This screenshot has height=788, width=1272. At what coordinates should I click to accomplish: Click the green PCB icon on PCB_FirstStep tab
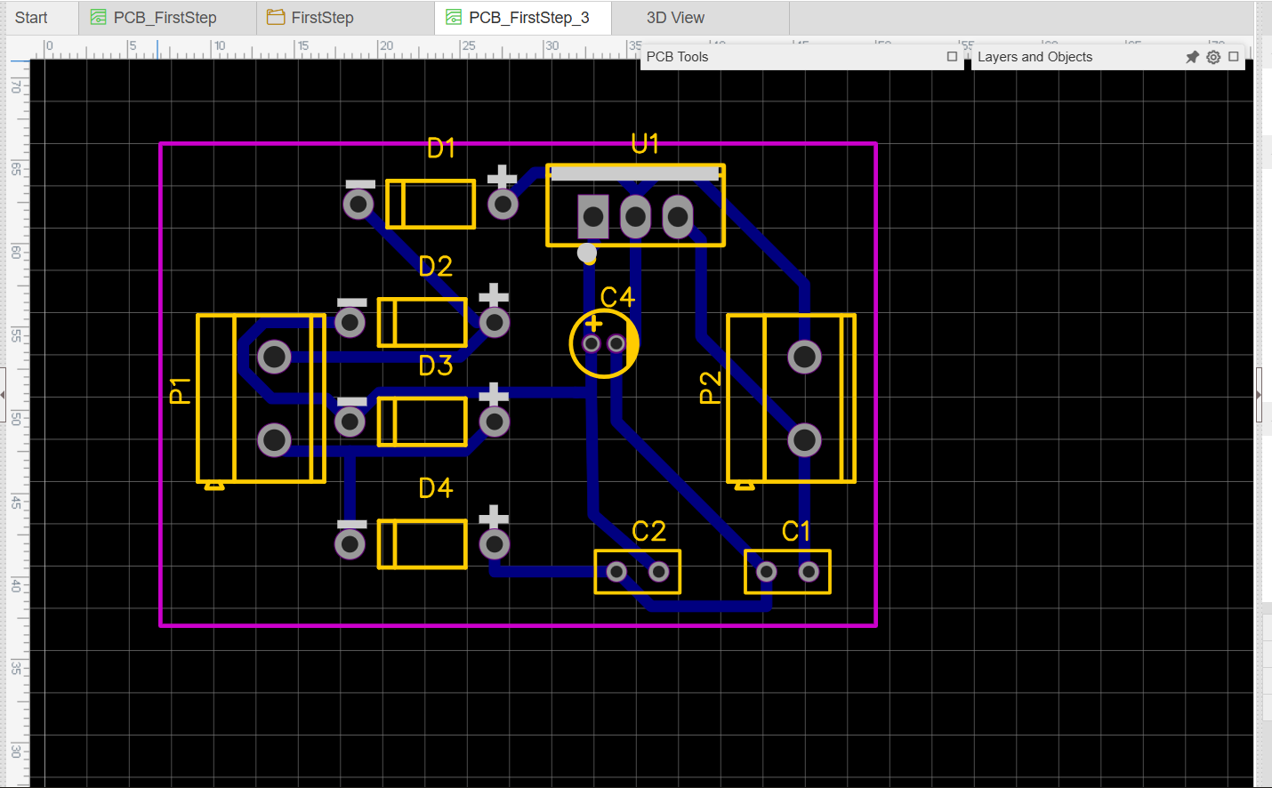[x=98, y=16]
